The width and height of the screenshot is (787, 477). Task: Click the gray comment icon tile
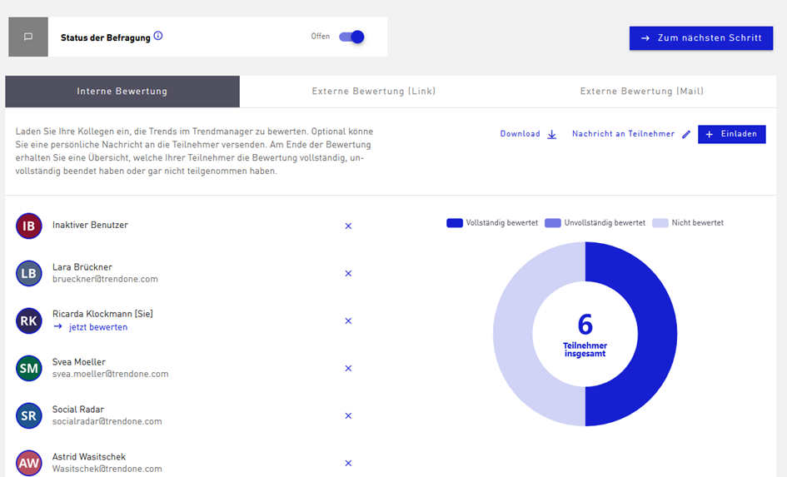click(28, 37)
